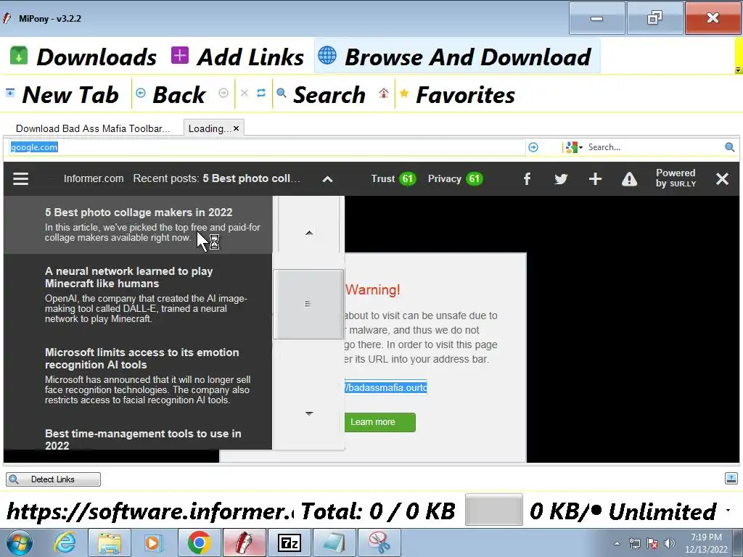Click the Search... input field

point(654,147)
